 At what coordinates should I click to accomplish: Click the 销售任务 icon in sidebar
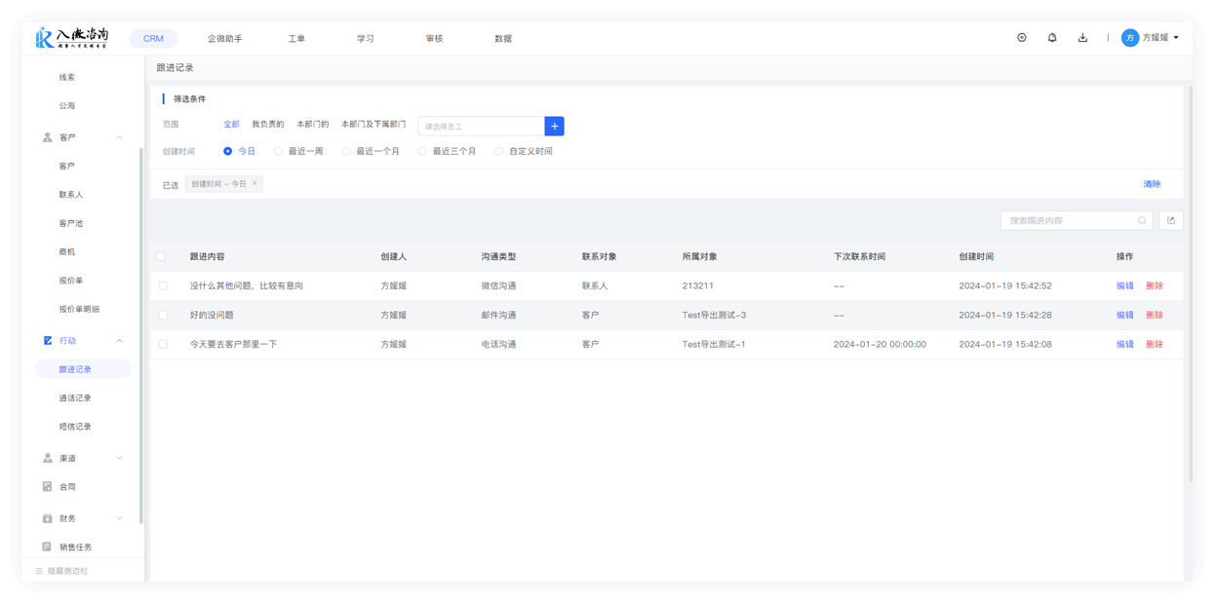coord(47,547)
